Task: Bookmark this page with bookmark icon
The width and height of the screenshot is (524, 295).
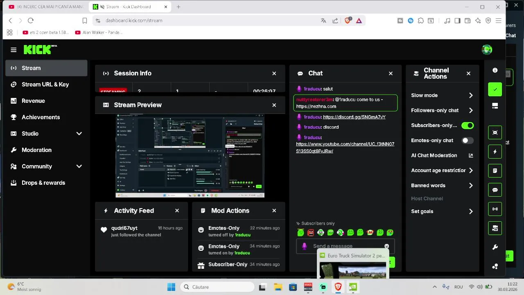Action: pyautogui.click(x=85, y=20)
